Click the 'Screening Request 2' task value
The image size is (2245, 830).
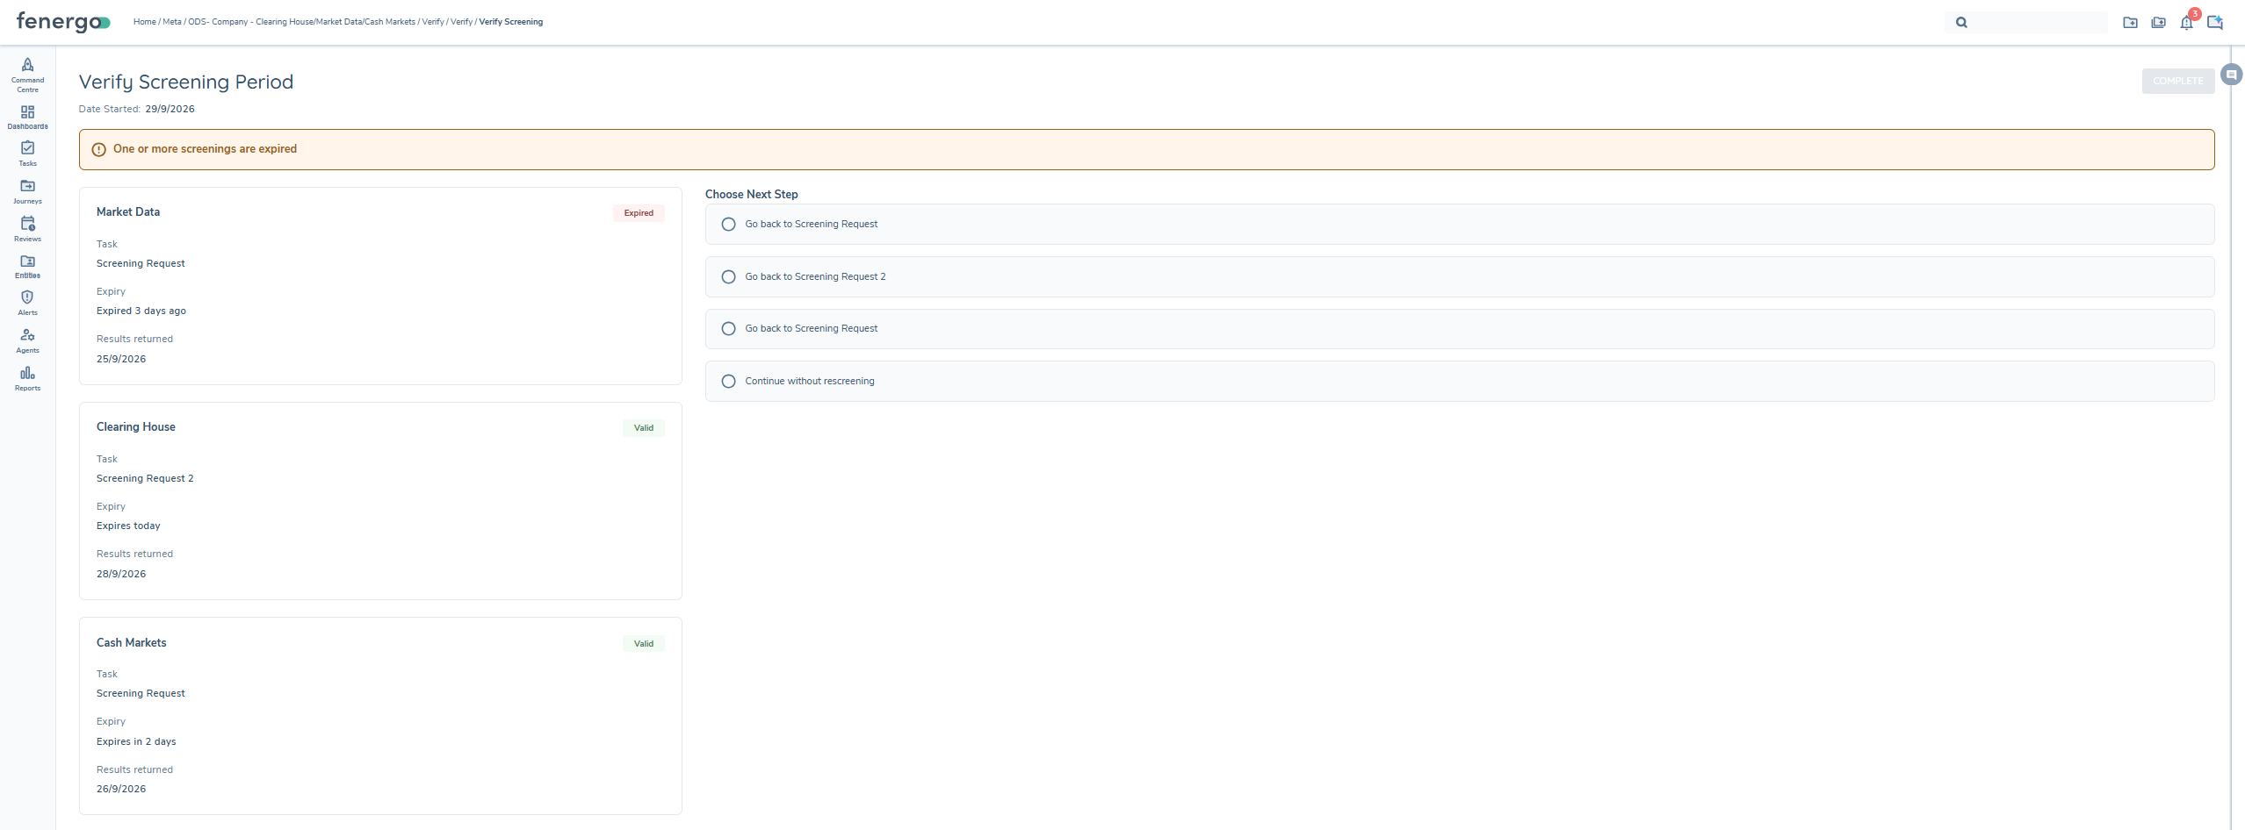tap(145, 479)
